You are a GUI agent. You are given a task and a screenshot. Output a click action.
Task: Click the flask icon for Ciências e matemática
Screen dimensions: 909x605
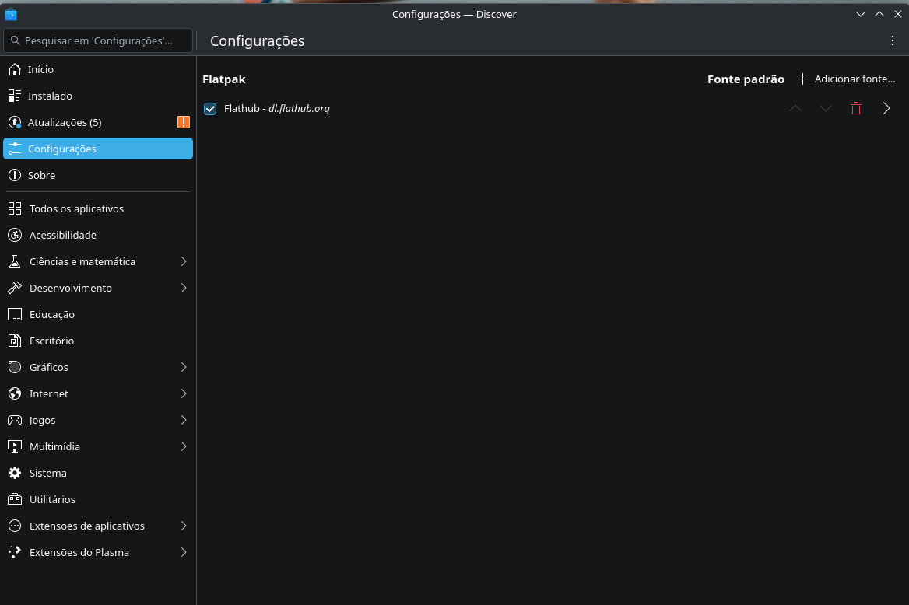[x=14, y=261]
